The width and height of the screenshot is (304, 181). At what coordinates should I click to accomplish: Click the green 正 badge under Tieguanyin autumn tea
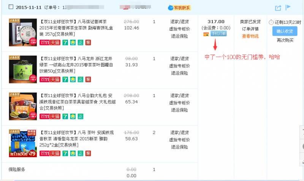tap(80, 153)
